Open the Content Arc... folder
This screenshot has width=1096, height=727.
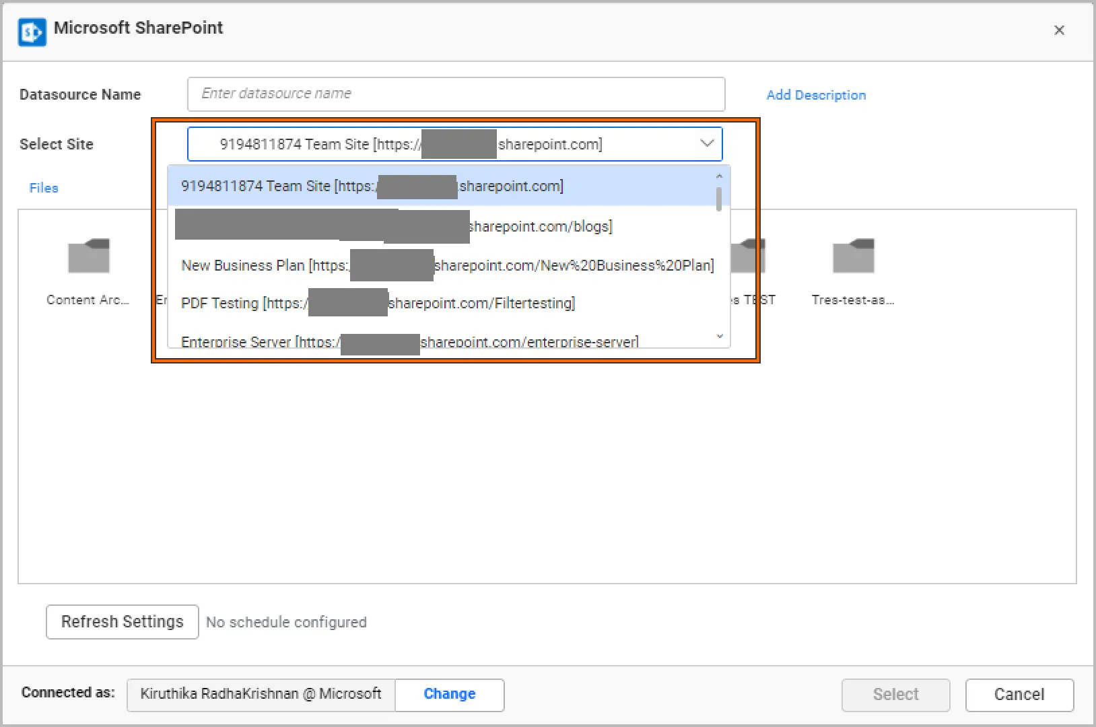[x=88, y=256]
